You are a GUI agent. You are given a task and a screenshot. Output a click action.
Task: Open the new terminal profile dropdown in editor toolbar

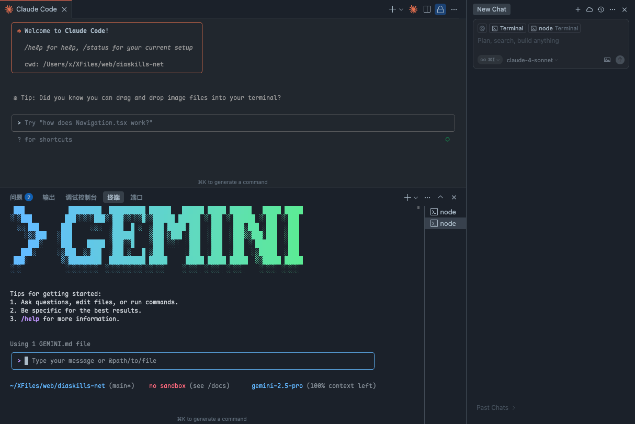[401, 9]
